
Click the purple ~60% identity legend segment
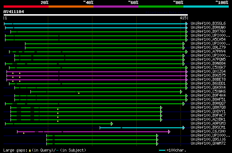[116, 6]
